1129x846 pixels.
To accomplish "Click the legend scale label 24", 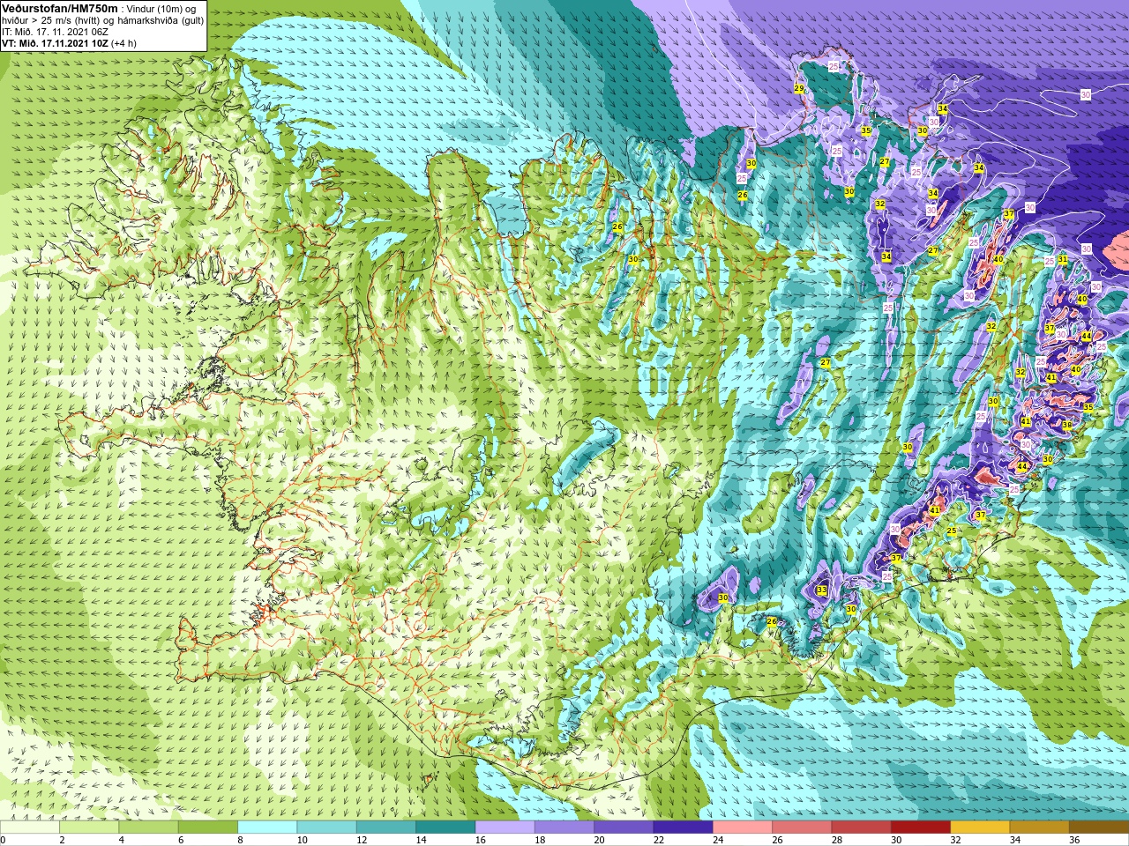I will point(718,841).
